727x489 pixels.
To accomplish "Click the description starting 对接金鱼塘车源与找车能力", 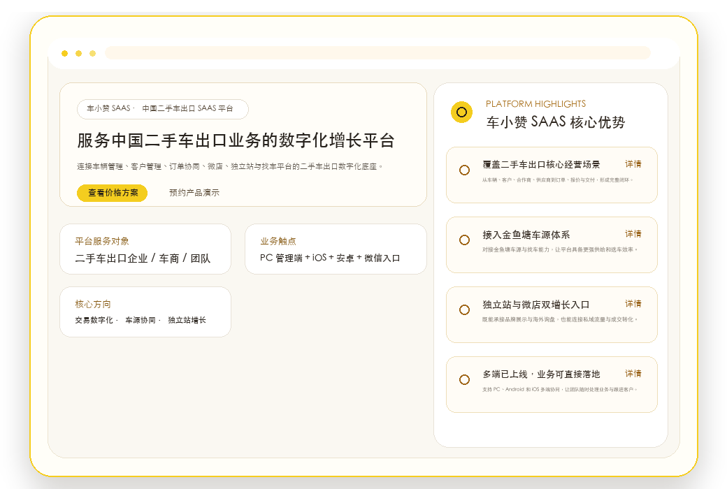I will click(560, 250).
